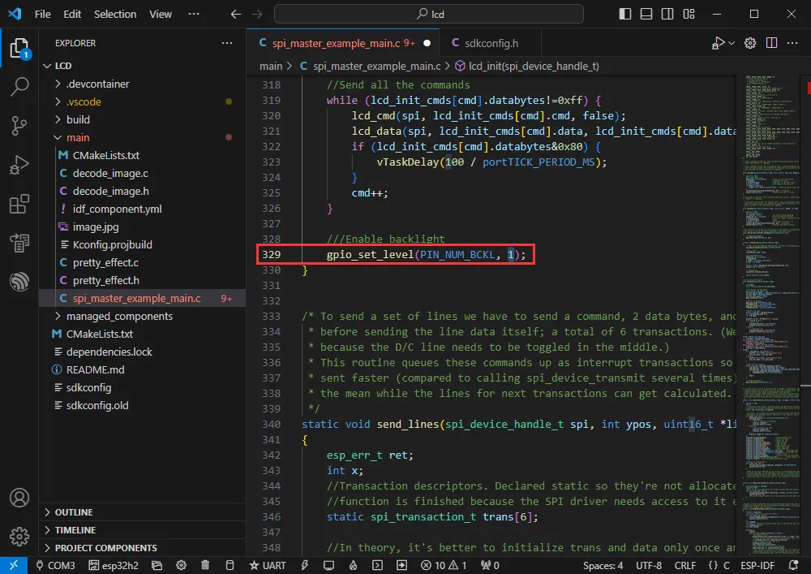Toggle the primary side bar layout button
The height and width of the screenshot is (574, 811).
coord(624,14)
